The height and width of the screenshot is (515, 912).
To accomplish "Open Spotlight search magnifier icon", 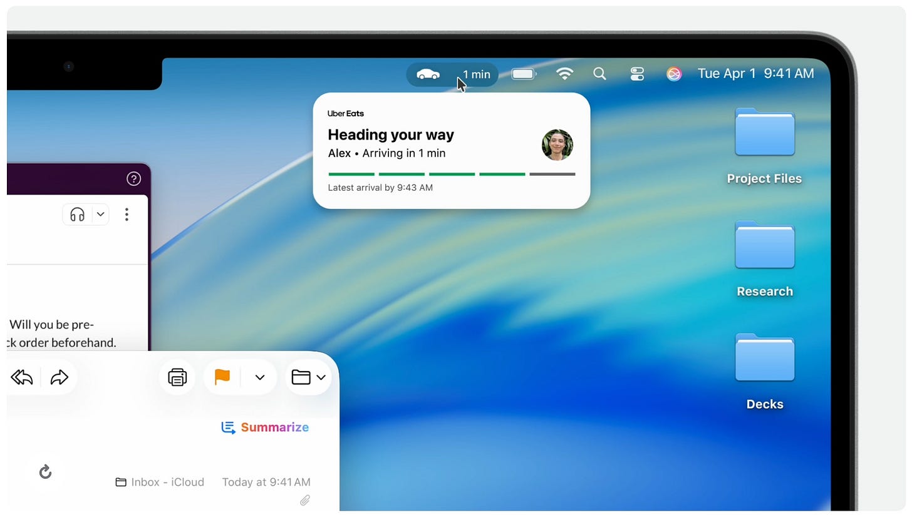I will [x=599, y=74].
